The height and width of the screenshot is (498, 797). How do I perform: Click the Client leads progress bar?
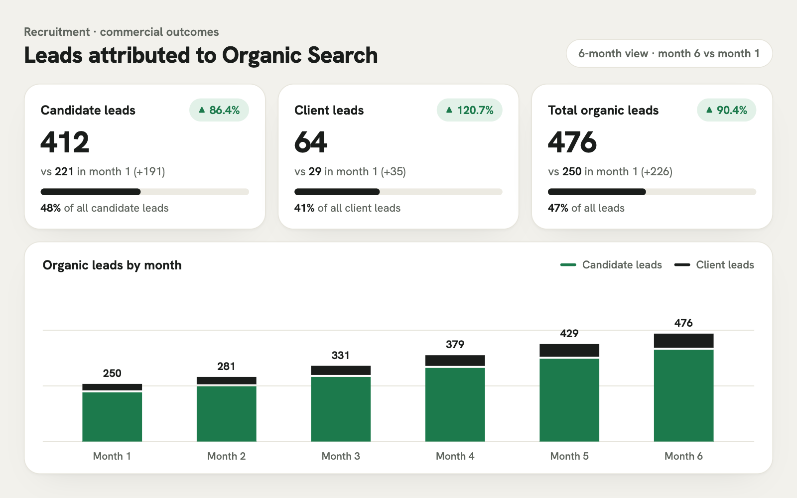pos(398,192)
